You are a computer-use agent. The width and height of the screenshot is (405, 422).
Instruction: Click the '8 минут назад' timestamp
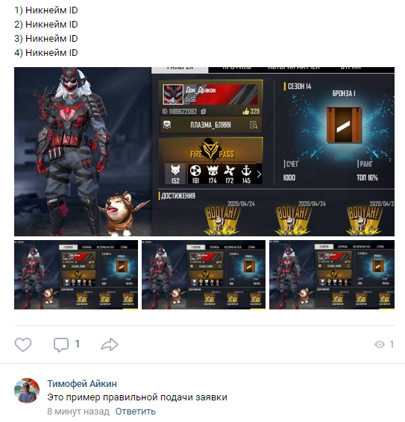78,412
